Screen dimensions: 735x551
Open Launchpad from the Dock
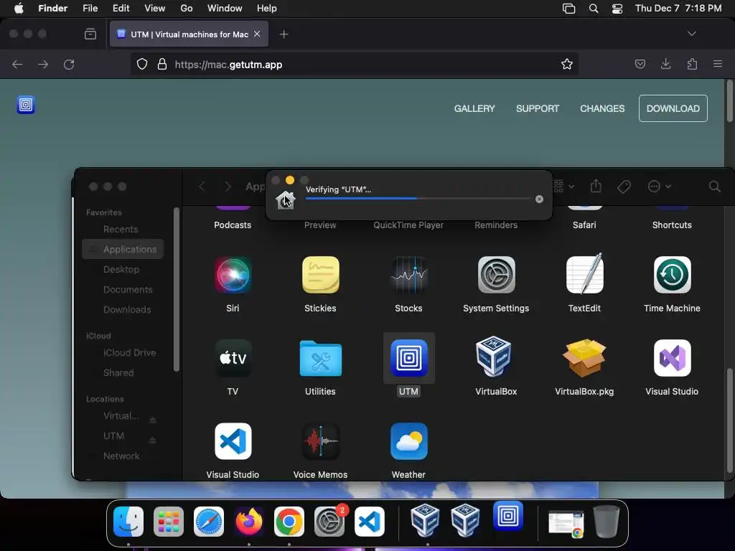(169, 522)
